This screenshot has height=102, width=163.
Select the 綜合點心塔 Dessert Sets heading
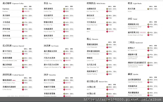(97, 81)
